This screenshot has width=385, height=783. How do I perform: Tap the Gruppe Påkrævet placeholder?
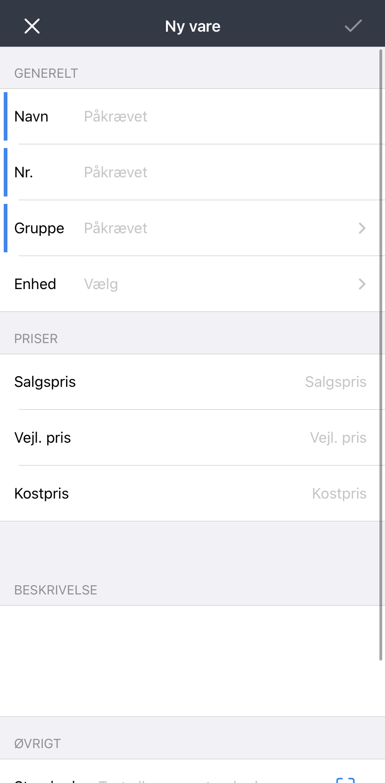click(116, 228)
